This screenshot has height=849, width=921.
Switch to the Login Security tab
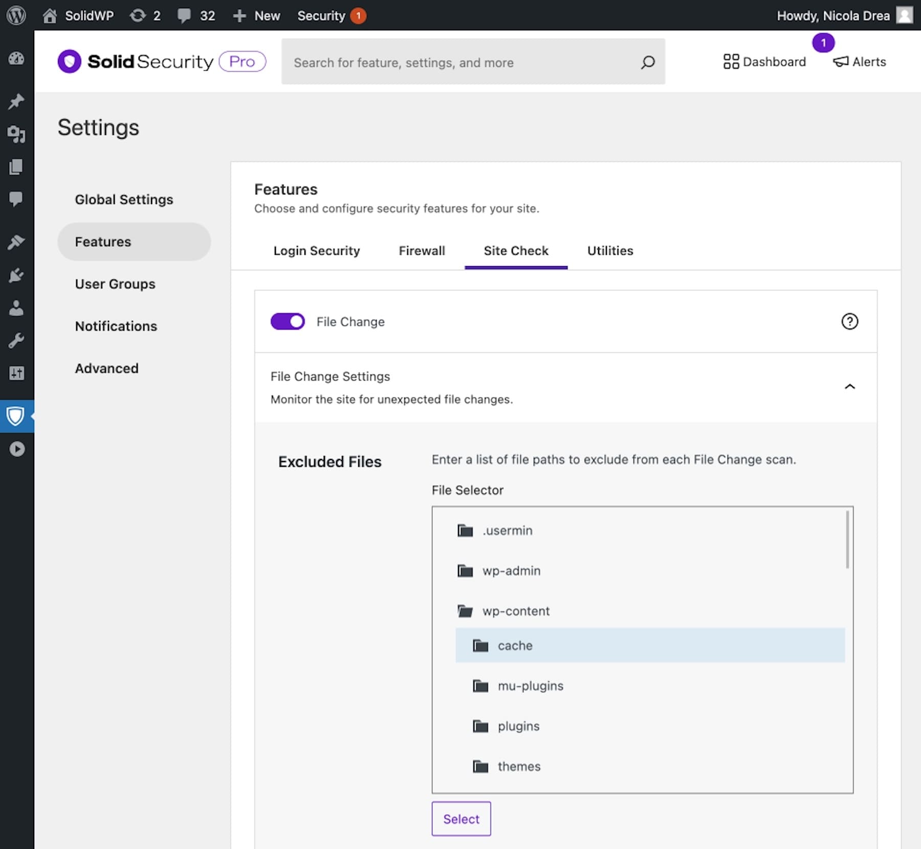coord(317,251)
